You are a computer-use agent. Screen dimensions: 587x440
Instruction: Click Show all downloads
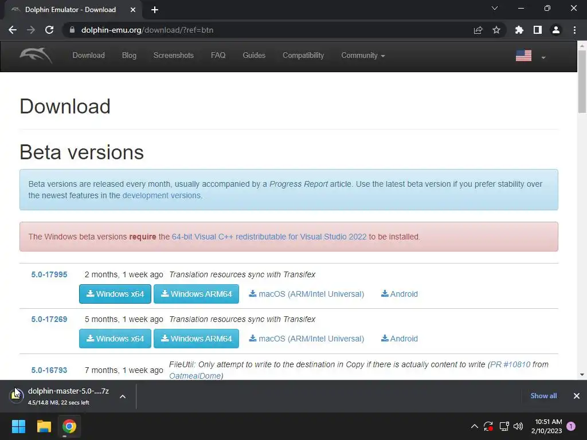pyautogui.click(x=543, y=396)
